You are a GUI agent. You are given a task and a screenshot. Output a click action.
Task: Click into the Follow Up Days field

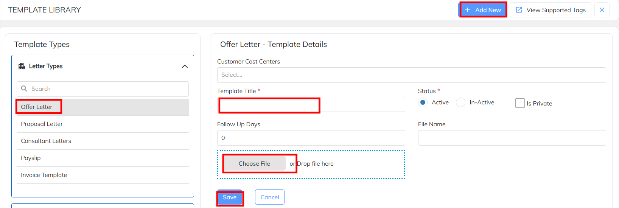point(311,138)
